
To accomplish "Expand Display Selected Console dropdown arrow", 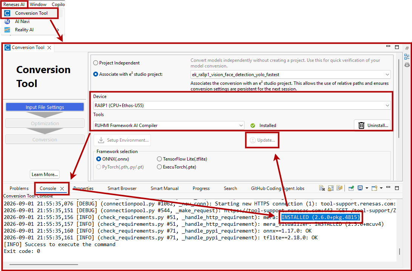I will click(x=367, y=188).
